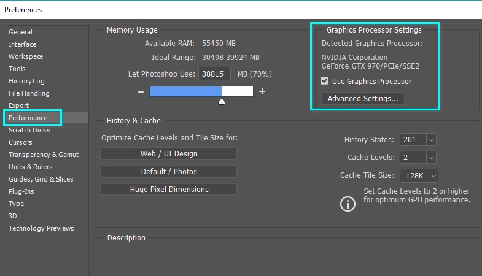Toggle Use Graphics Processor checkbox
The height and width of the screenshot is (276, 482).
pyautogui.click(x=324, y=81)
